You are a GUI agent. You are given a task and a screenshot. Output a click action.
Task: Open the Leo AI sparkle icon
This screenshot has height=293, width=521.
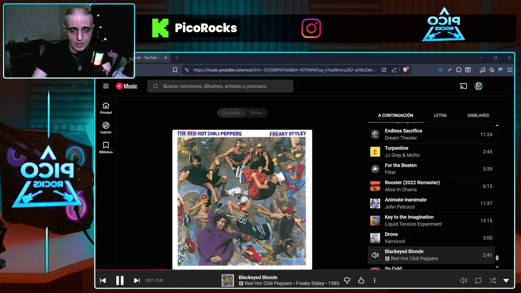tap(492, 70)
